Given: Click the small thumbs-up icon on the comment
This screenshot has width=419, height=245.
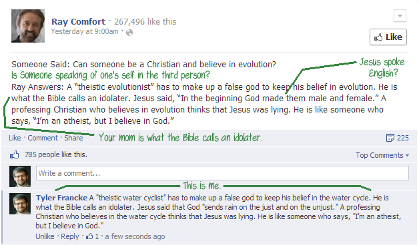Looking at the screenshot, I should 89,236.
